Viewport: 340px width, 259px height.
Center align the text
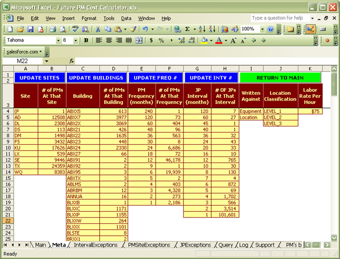[109, 40]
